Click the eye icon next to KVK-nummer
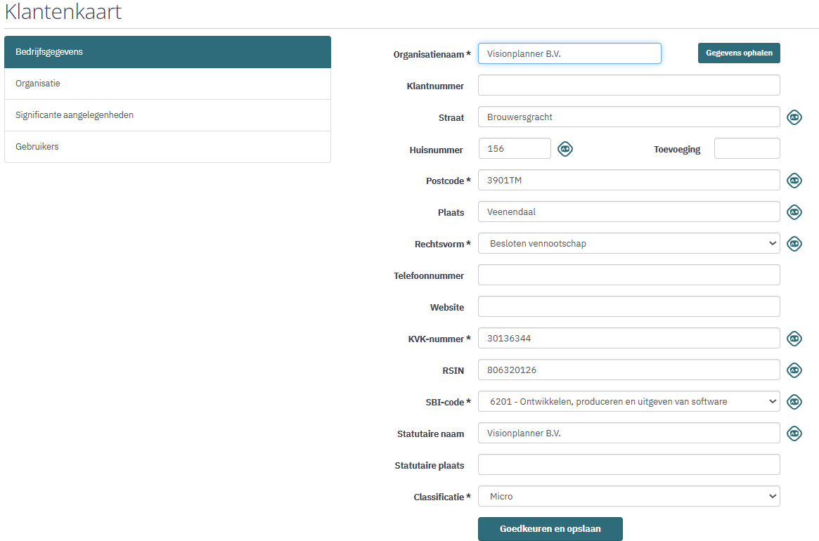 [794, 339]
